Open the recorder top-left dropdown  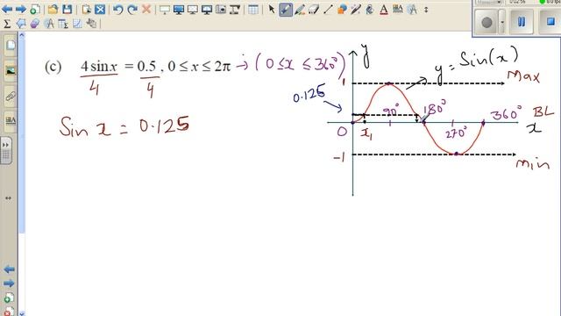coord(499,2)
